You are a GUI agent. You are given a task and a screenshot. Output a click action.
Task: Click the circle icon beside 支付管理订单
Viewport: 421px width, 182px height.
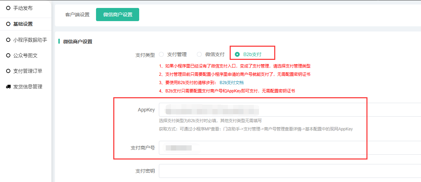pyautogui.click(x=8, y=71)
